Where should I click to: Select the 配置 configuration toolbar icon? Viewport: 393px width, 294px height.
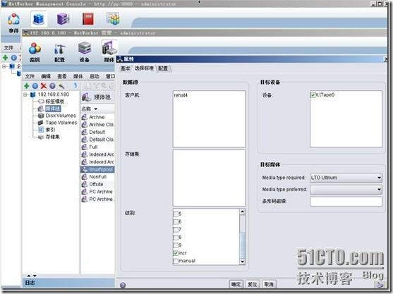[59, 52]
